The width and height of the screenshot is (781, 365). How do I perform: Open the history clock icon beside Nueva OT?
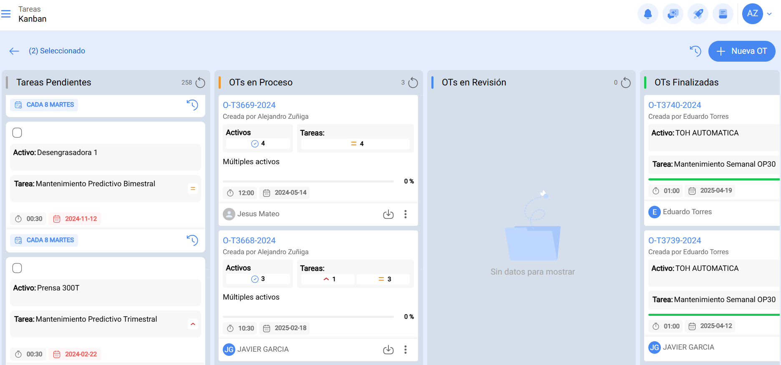695,51
